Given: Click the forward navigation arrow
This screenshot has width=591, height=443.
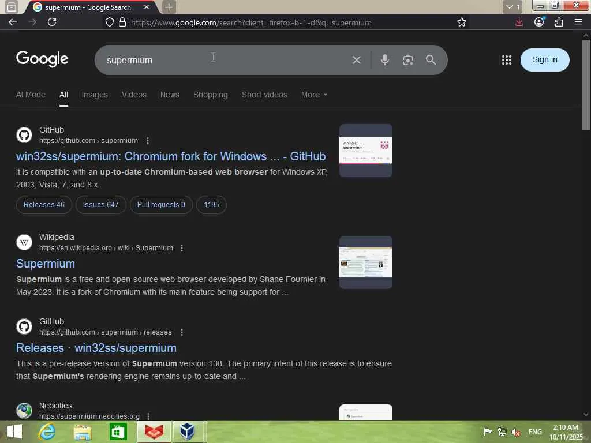Looking at the screenshot, I should pos(32,22).
